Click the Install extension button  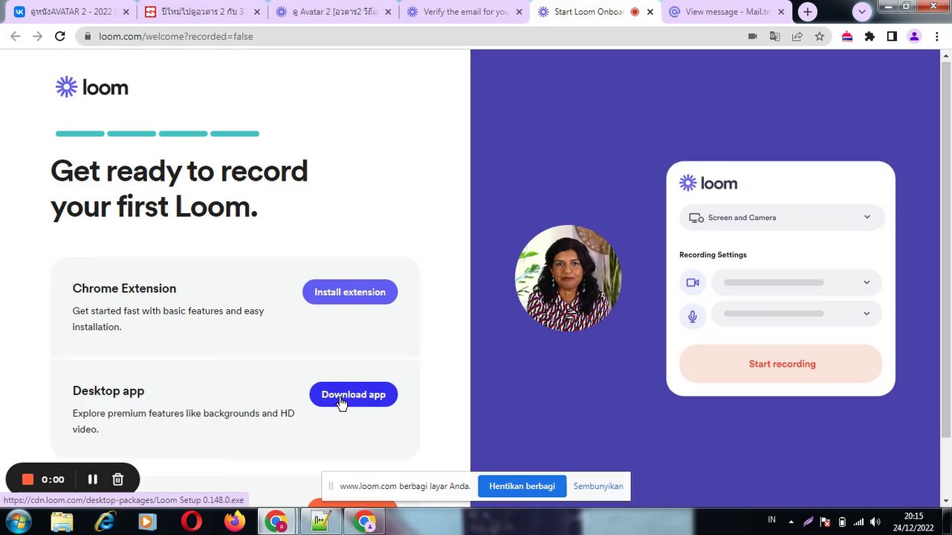tap(350, 292)
